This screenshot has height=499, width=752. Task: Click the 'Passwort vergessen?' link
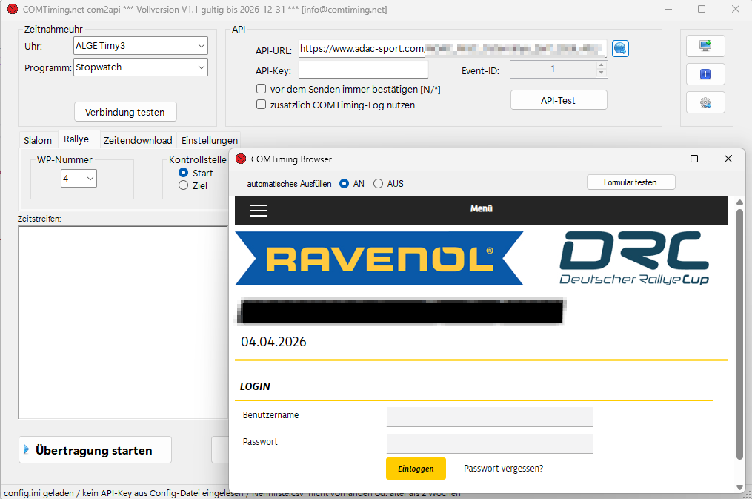503,469
